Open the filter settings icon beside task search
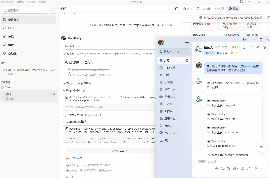Image resolution: width=270 pixels, height=178 pixels. (x=53, y=10)
